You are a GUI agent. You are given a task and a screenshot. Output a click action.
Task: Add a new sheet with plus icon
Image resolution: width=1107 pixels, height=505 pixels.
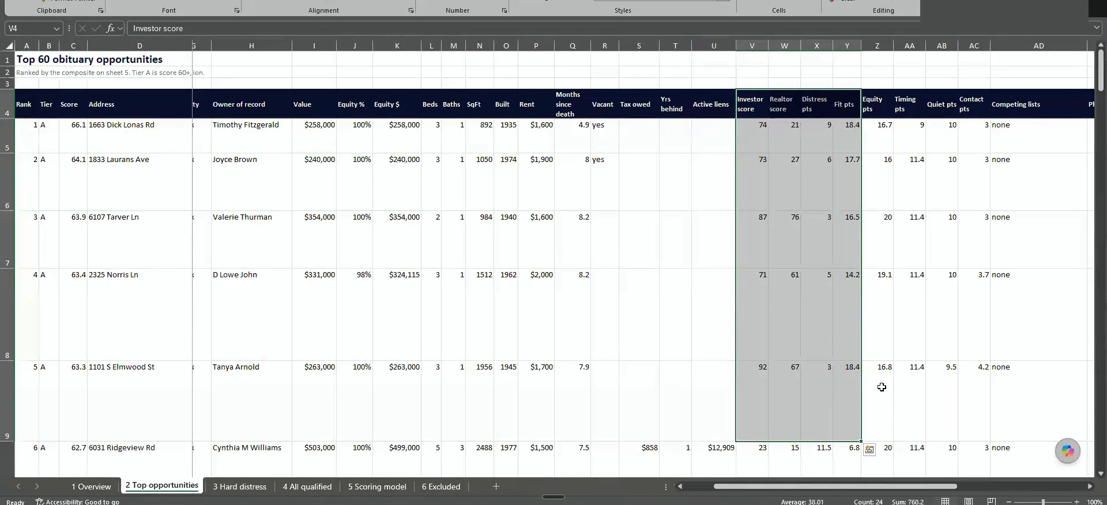496,487
